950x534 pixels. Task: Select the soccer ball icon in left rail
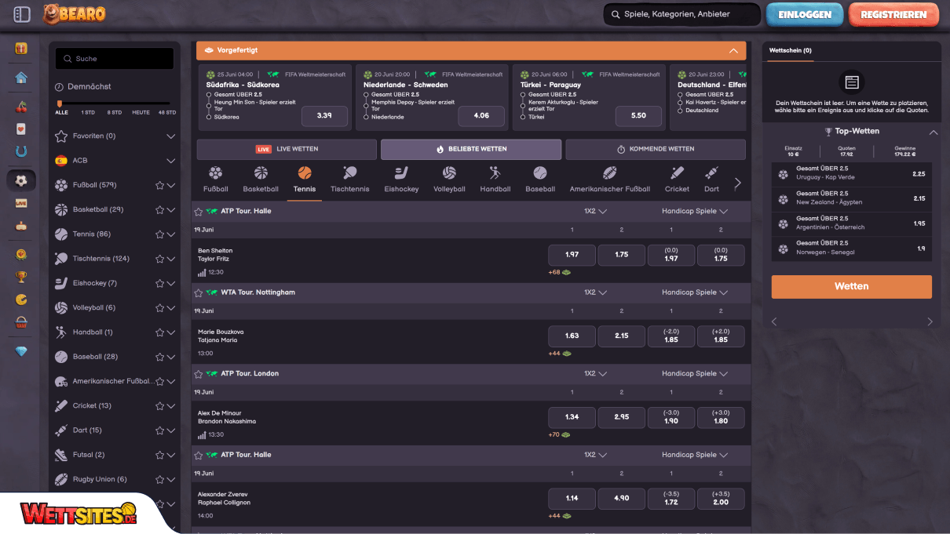(x=21, y=180)
